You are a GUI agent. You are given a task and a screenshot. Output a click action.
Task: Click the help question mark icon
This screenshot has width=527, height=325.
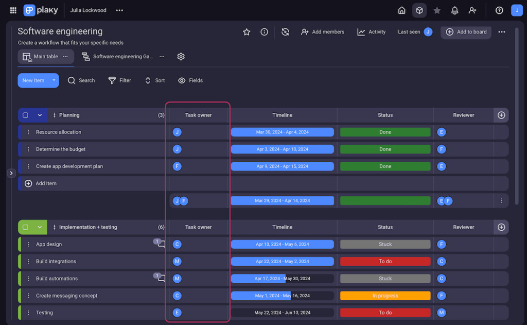pos(499,10)
